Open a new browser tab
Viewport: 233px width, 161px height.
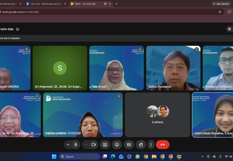click(x=116, y=4)
